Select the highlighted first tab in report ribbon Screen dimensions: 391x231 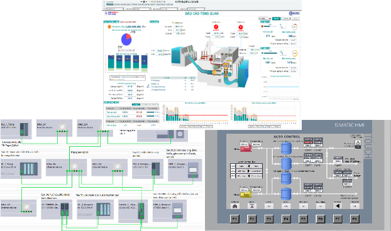(x=110, y=4)
